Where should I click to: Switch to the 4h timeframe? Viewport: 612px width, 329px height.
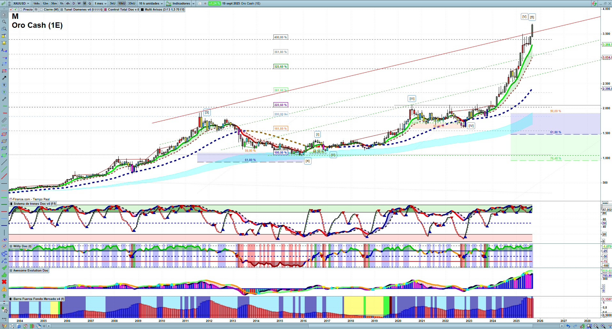(x=68, y=4)
